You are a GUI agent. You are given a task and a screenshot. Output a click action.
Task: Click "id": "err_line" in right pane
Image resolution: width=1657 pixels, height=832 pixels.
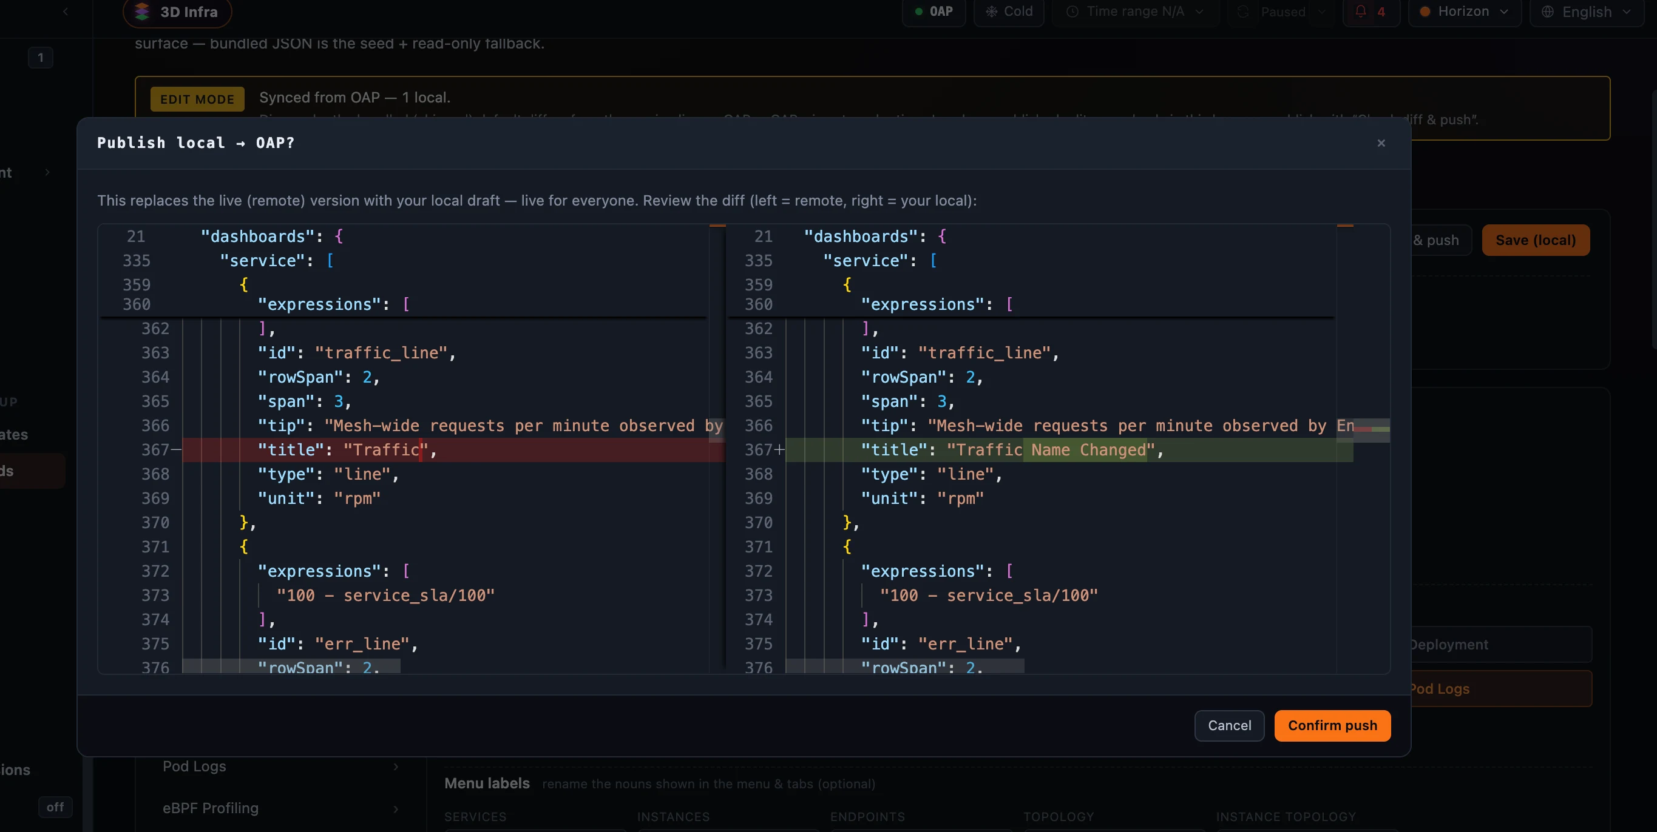(941, 644)
